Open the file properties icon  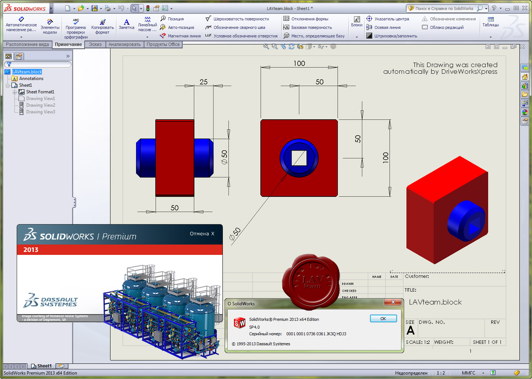click(156, 8)
